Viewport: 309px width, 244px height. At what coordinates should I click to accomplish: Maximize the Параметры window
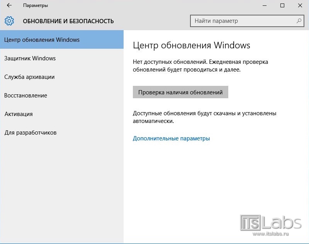[282, 5]
